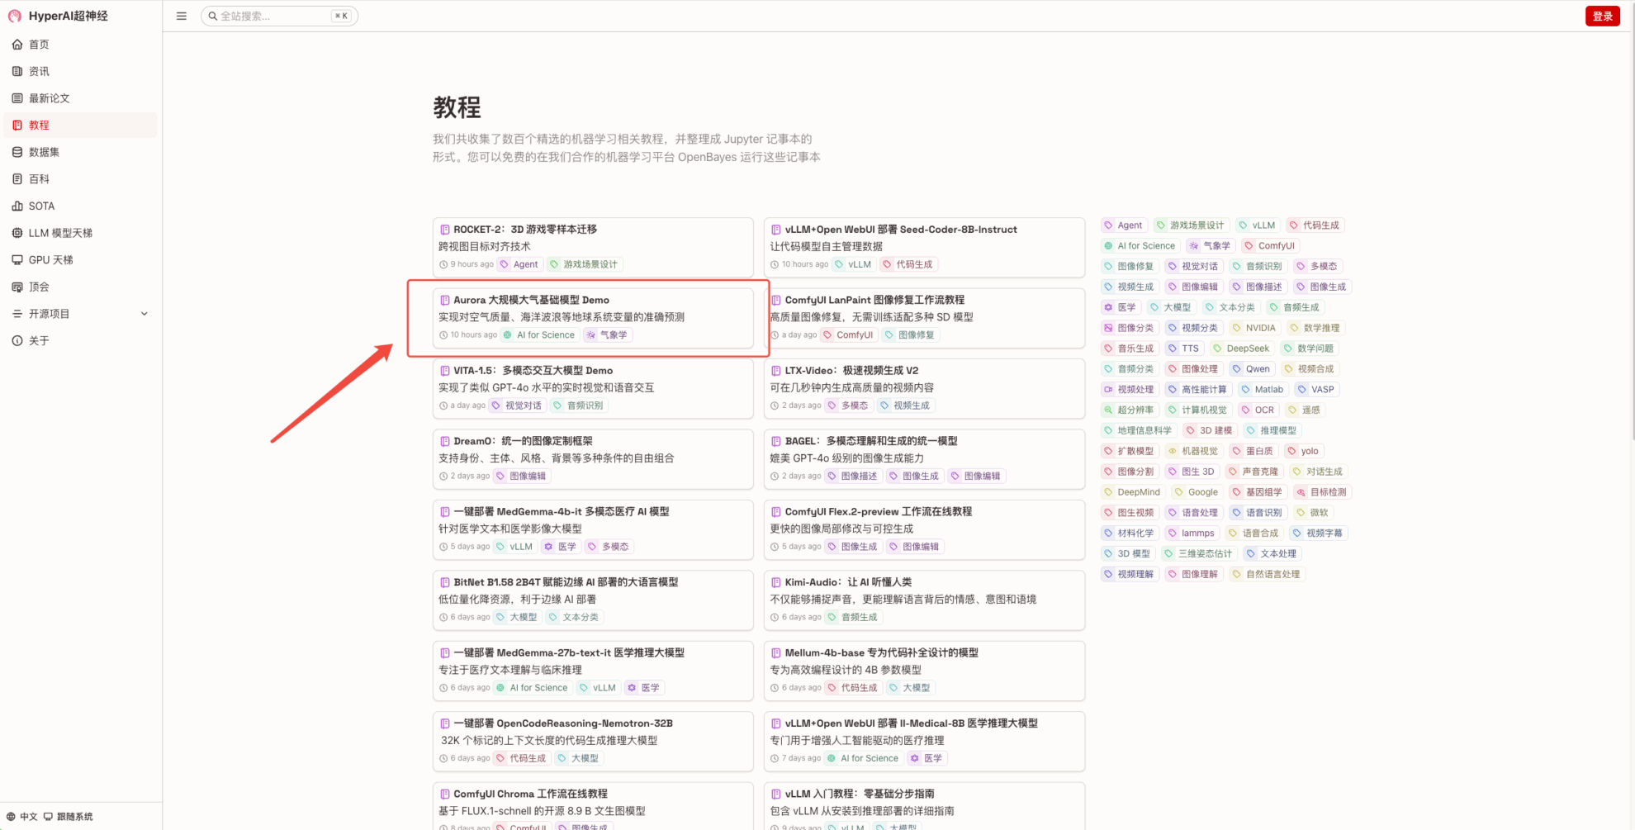Click the 数据集 database icon
Image resolution: width=1635 pixels, height=830 pixels.
17,152
